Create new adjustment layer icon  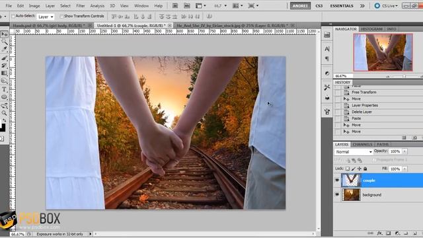click(397, 233)
